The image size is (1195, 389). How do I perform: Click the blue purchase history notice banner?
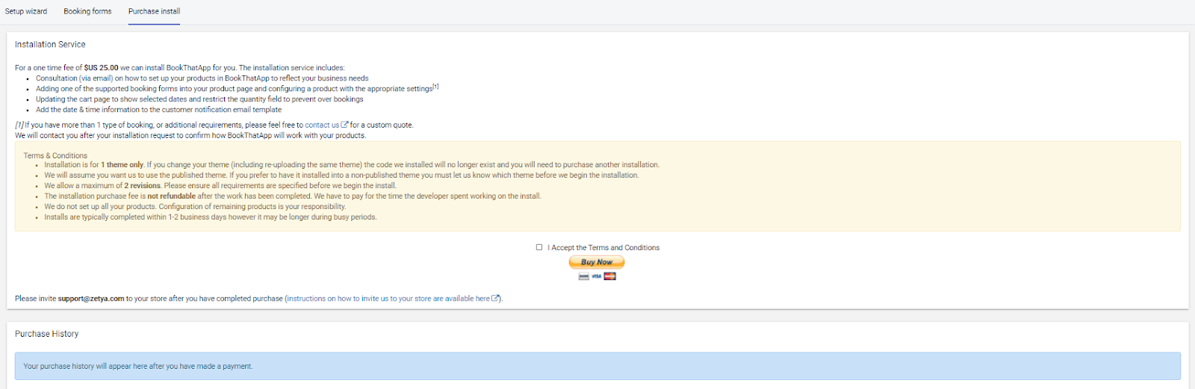[x=597, y=367]
